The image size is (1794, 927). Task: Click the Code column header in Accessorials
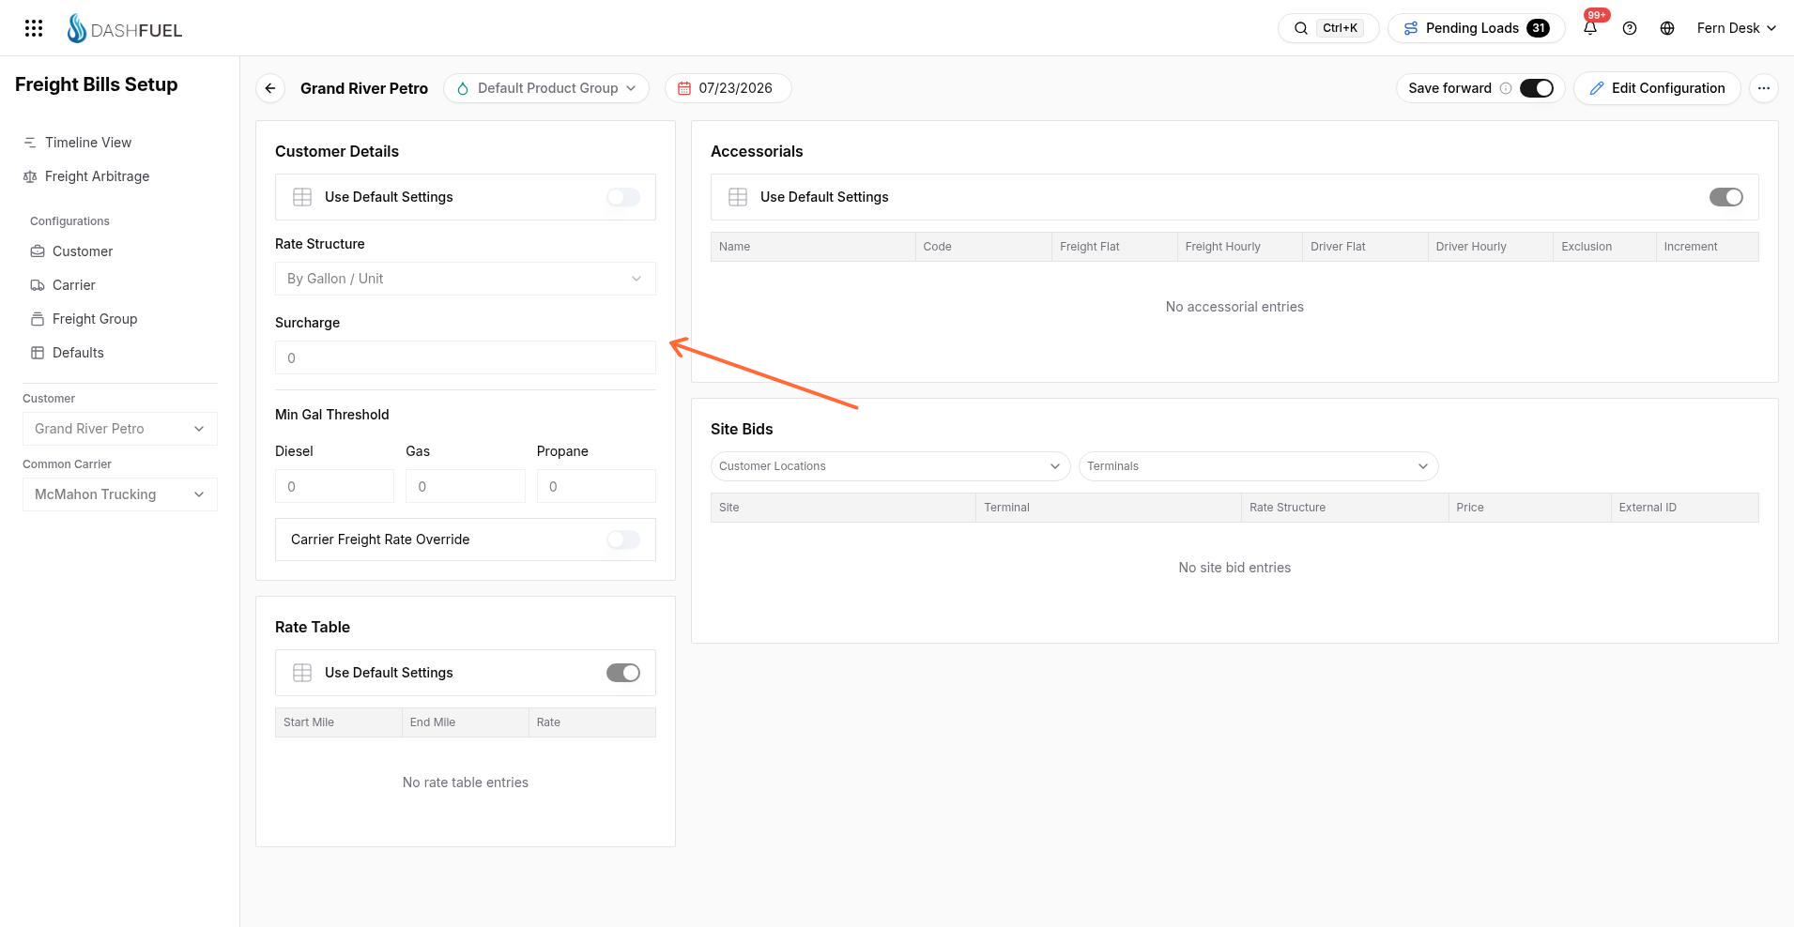(983, 247)
